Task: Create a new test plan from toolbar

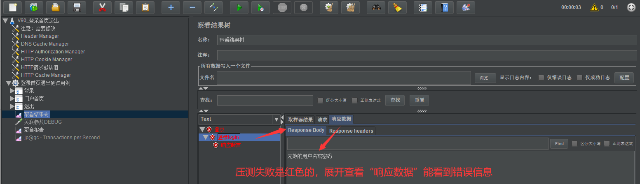Action: pyautogui.click(x=12, y=7)
